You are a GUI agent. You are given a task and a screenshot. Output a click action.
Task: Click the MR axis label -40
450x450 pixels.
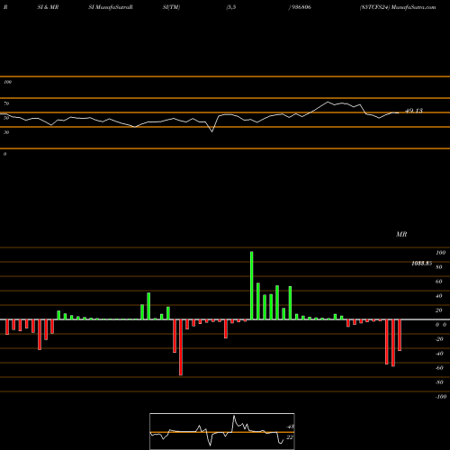[439, 354]
